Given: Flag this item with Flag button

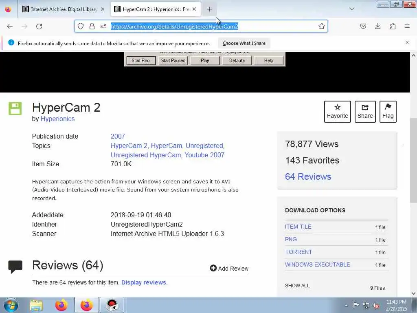Looking at the screenshot, I should pyautogui.click(x=388, y=112).
